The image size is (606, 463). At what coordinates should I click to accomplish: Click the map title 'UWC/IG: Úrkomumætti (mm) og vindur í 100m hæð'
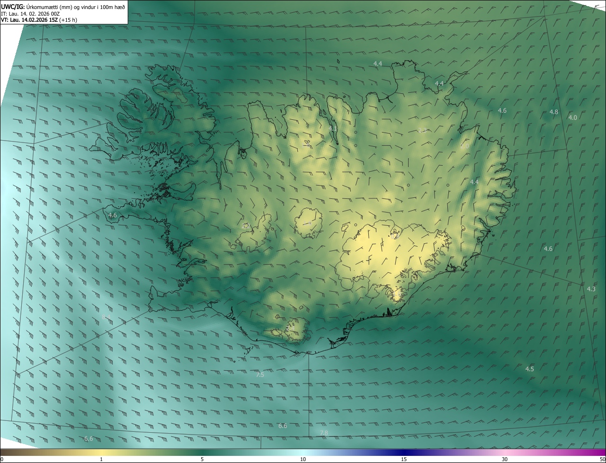coord(63,6)
